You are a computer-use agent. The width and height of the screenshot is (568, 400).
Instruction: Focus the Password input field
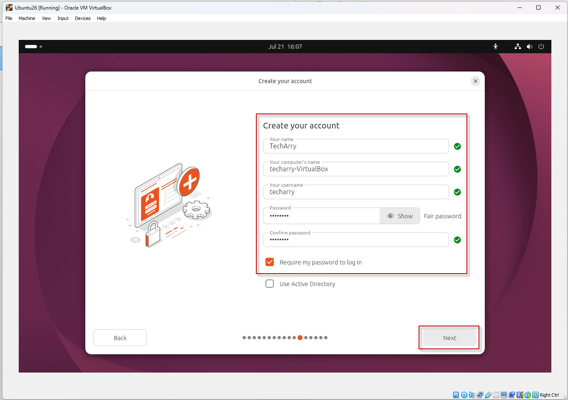pyautogui.click(x=321, y=216)
